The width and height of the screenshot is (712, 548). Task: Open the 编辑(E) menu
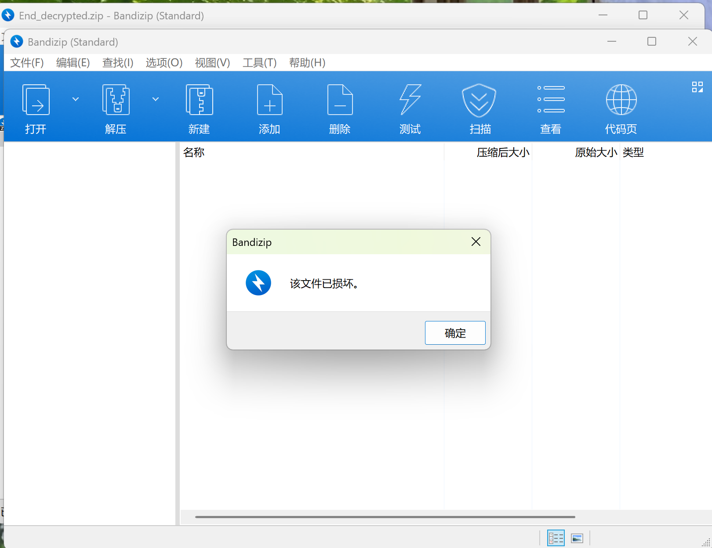(x=73, y=63)
